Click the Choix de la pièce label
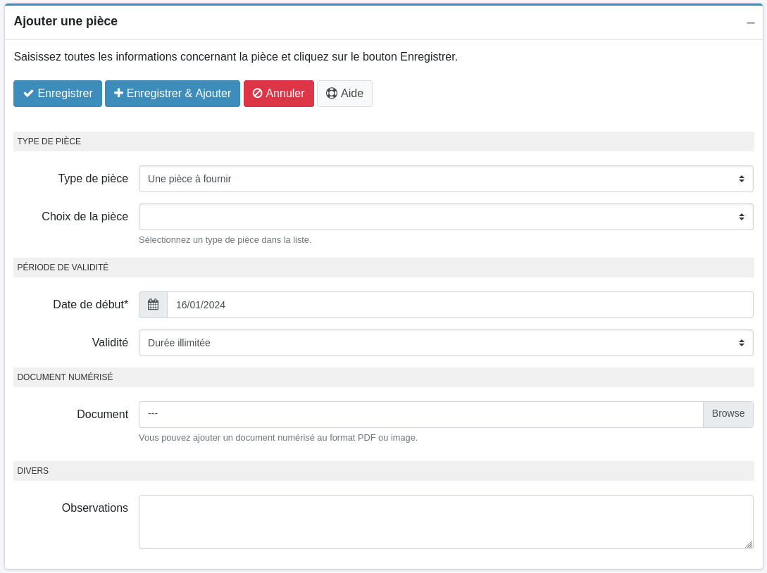Viewport: 767px width, 573px height. [x=85, y=217]
